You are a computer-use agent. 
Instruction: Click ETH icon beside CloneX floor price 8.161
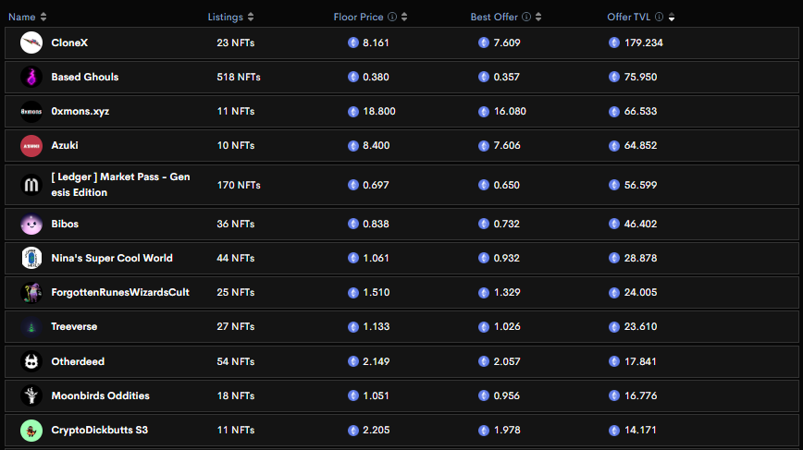(352, 43)
